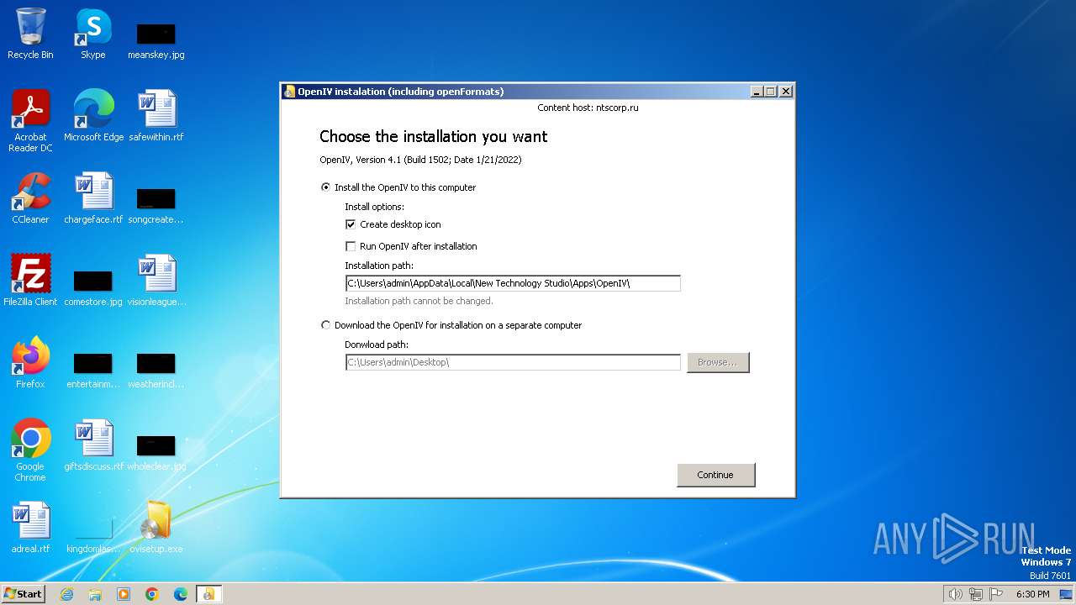The width and height of the screenshot is (1076, 605).
Task: Open the Recycle Bin desktop icon
Action: pos(30,34)
